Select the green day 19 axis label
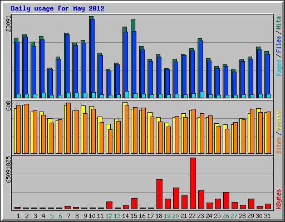 point(167,216)
